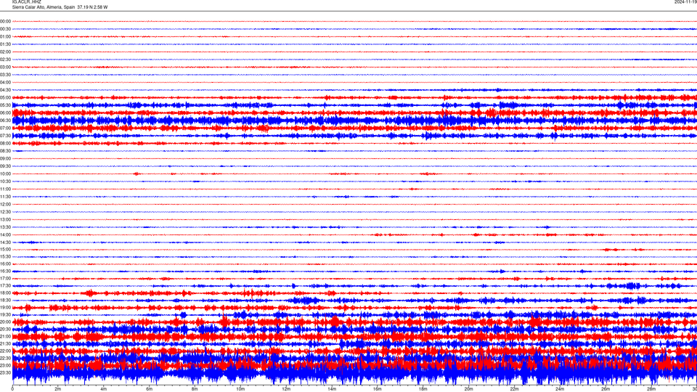Select the 13:30 row label
Screen dimensions: 697x392
click(x=5, y=227)
